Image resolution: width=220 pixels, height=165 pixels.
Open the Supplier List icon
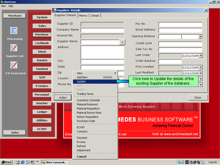click(x=14, y=48)
